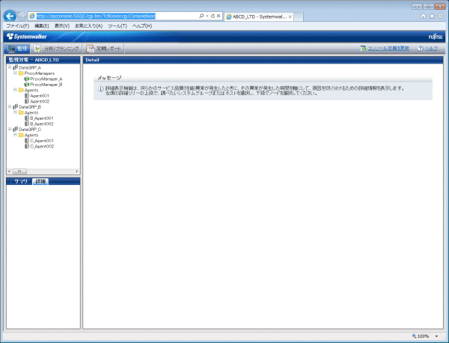Open the ヘルプ link in the toolbar
The image size is (449, 343).
430,48
